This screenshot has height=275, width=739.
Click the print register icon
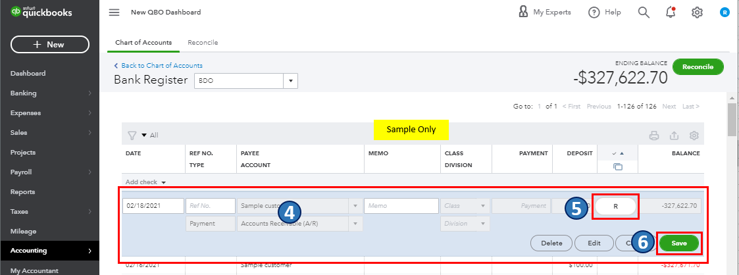tap(654, 136)
